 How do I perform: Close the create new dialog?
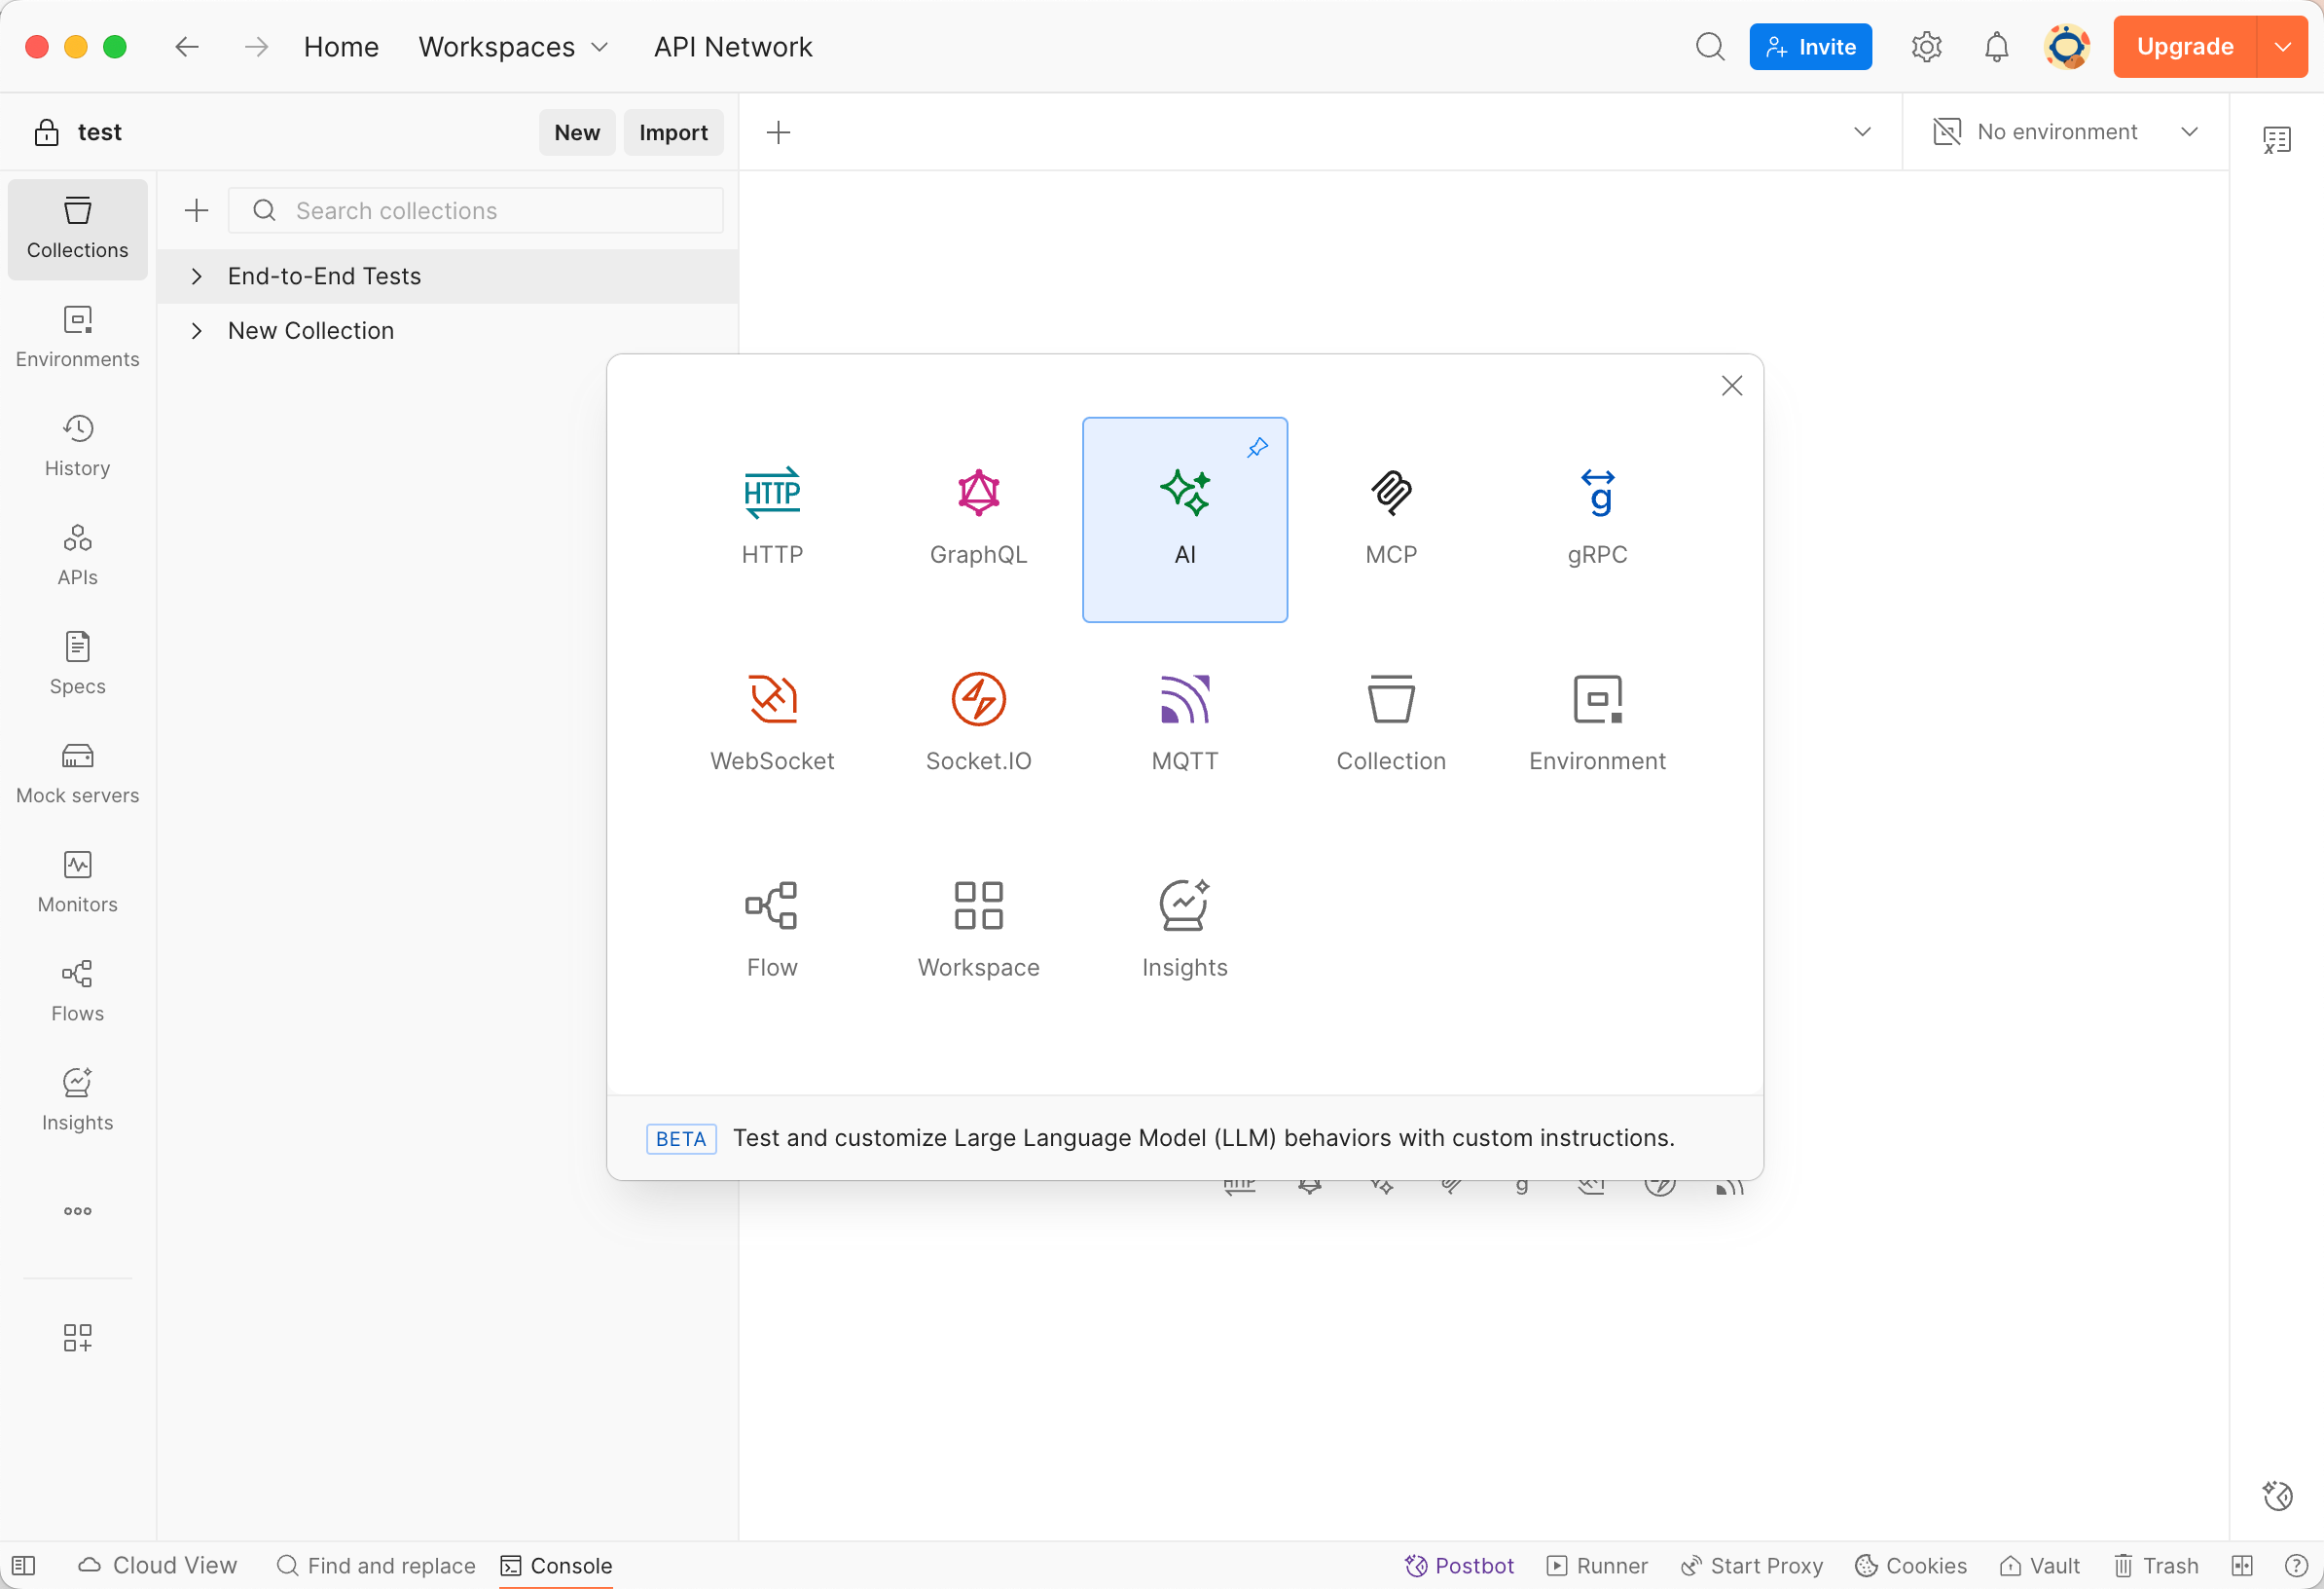click(x=1731, y=387)
